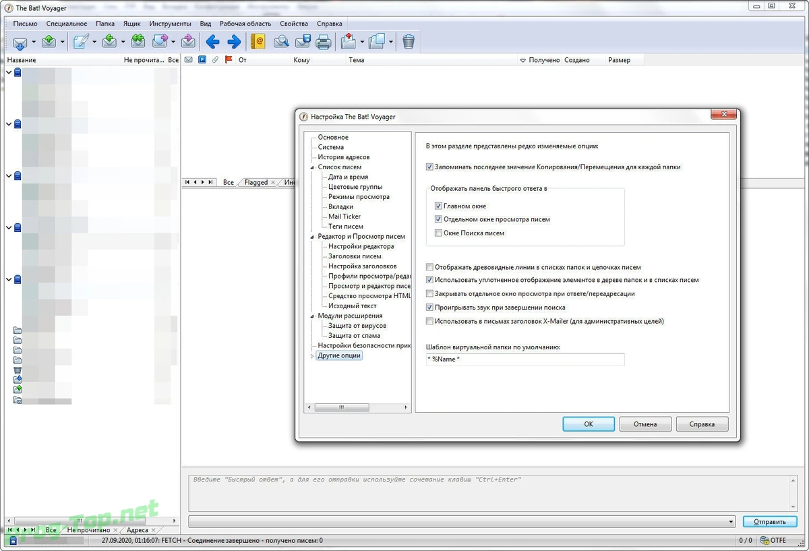Enable 'Отображать древовидные линии' checkbox
809x551 pixels.
(x=430, y=268)
